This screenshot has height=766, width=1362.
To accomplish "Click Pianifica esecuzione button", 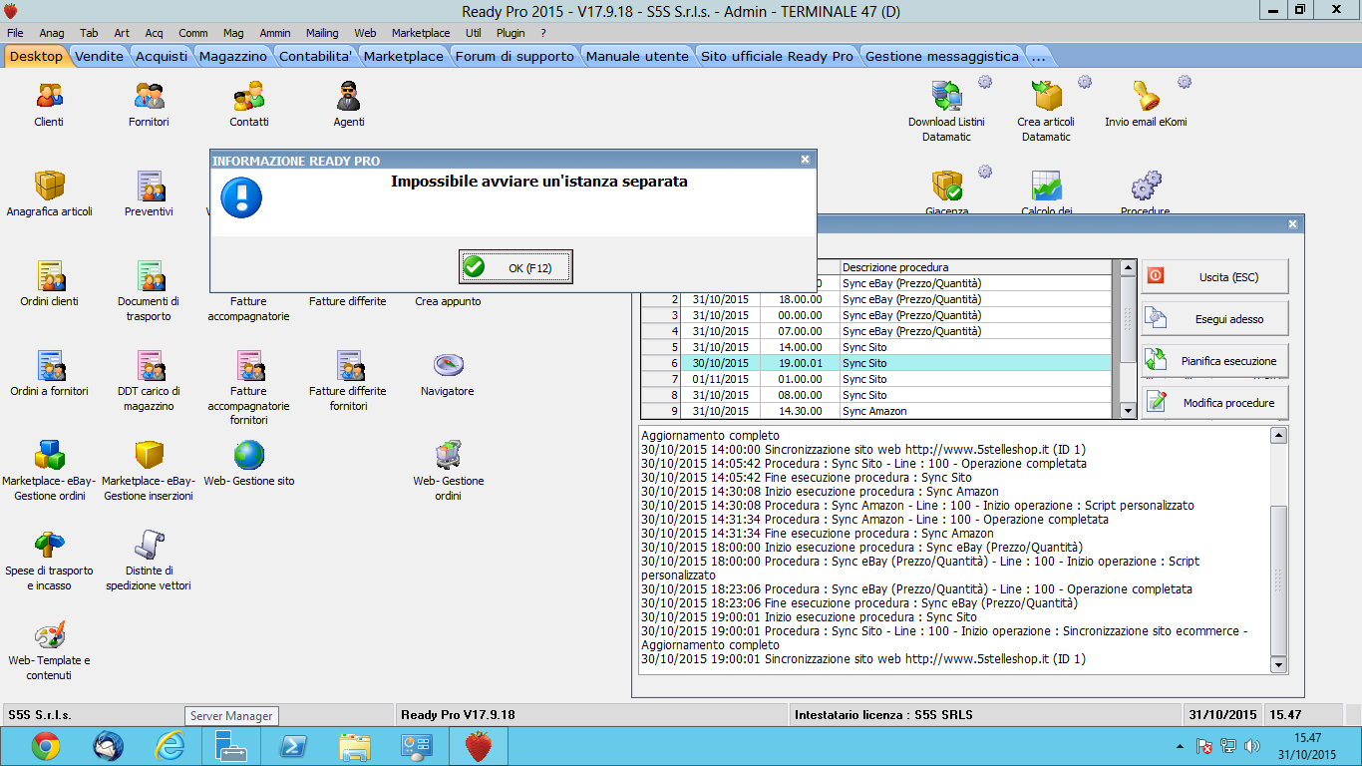I will (x=1214, y=361).
